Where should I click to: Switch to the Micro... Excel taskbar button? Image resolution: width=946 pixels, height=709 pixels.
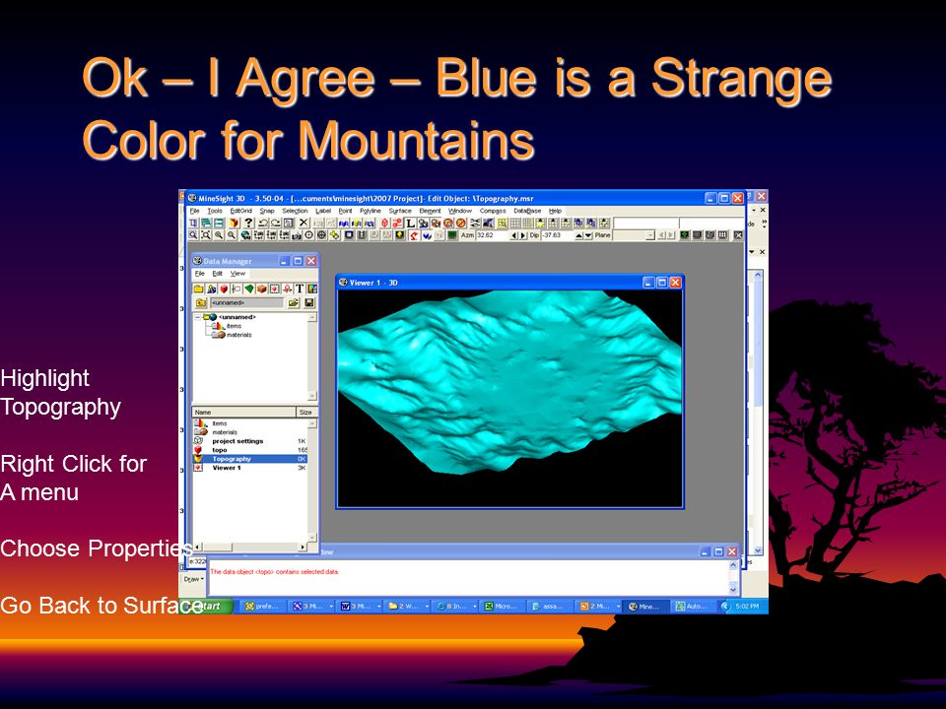(504, 607)
